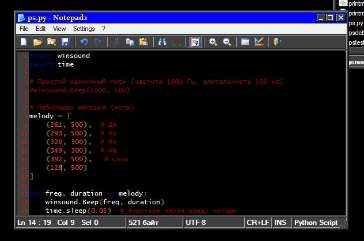Minimize the Notepad2 window

[x=321, y=18]
